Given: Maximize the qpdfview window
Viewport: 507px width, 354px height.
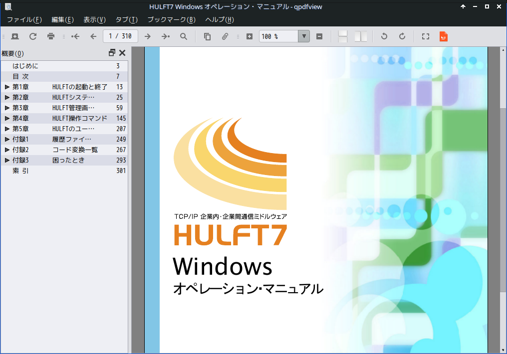Looking at the screenshot, I should (x=487, y=6).
